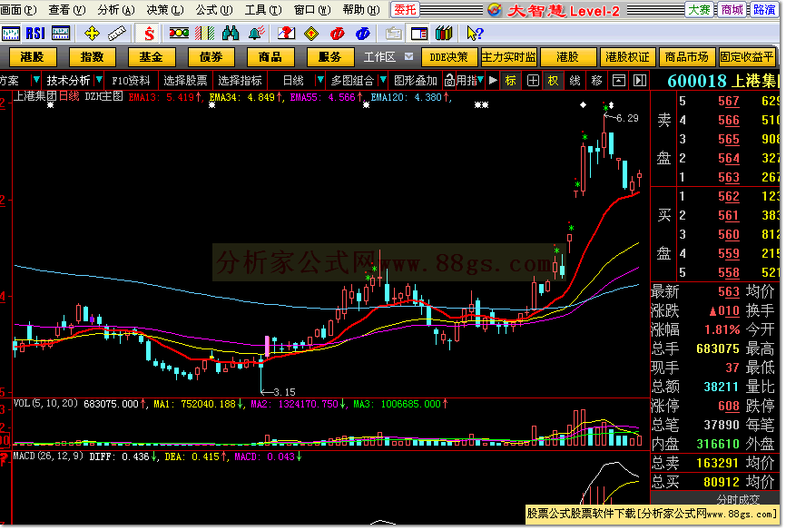The height and width of the screenshot is (530, 786).
Task: Select the ruler measuring tool
Action: pyautogui.click(x=117, y=34)
